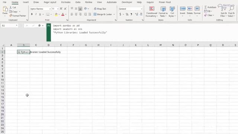The image size is (238, 134).
Task: Apply cell borders with the Borders icon
Action: pyautogui.click(x=48, y=14)
